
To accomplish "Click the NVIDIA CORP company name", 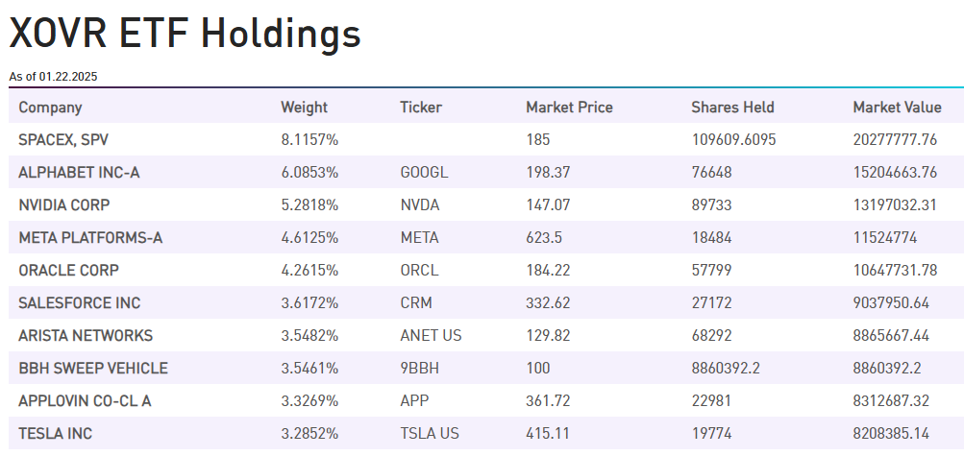I will 64,205.
